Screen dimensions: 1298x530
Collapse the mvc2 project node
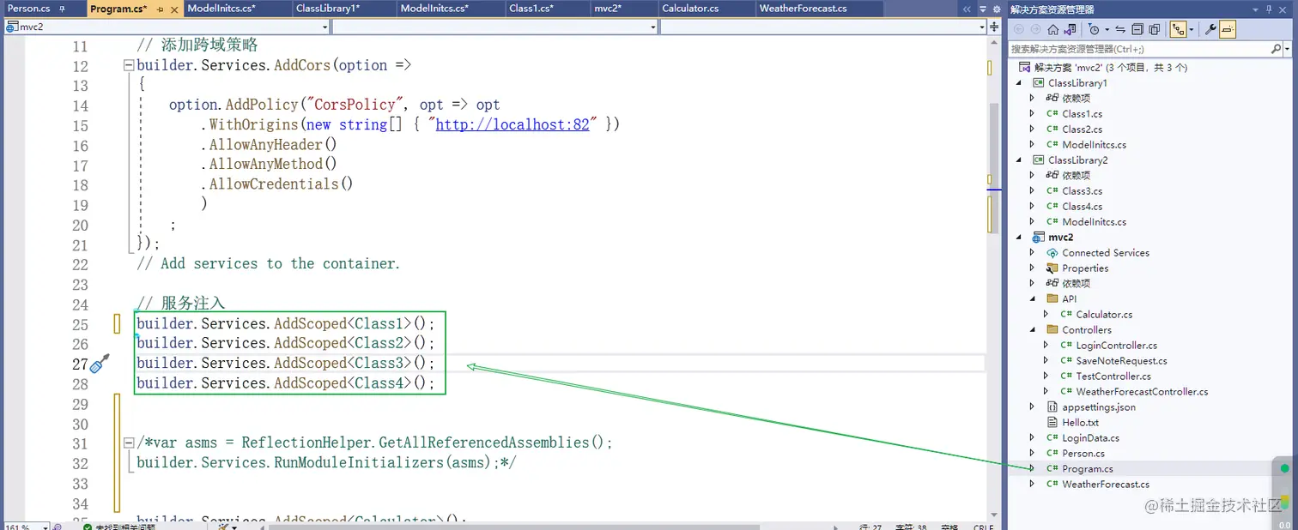1019,238
